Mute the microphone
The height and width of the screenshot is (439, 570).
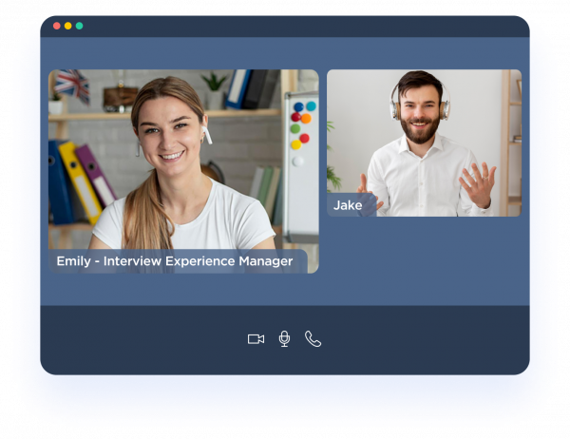coord(284,339)
